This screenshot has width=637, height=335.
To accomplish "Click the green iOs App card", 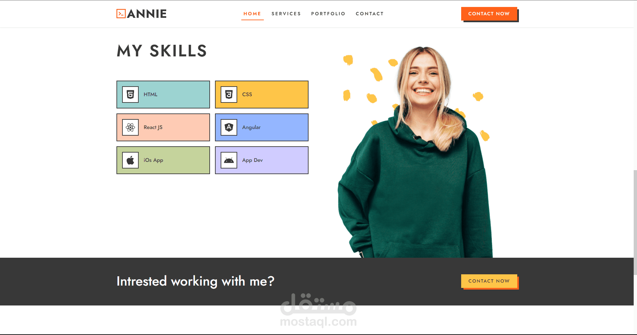I will [x=163, y=160].
